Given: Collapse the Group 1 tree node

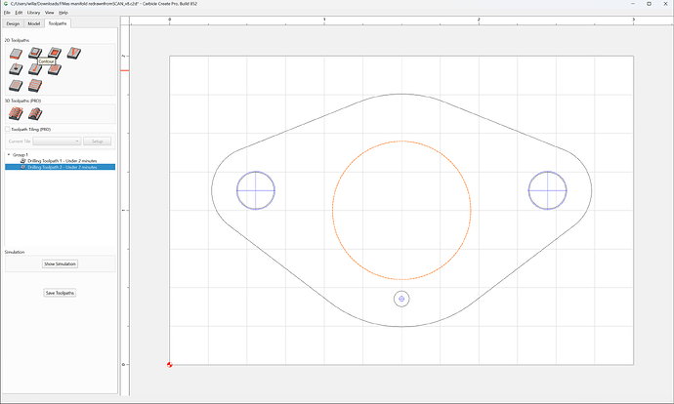Looking at the screenshot, I should (9, 154).
